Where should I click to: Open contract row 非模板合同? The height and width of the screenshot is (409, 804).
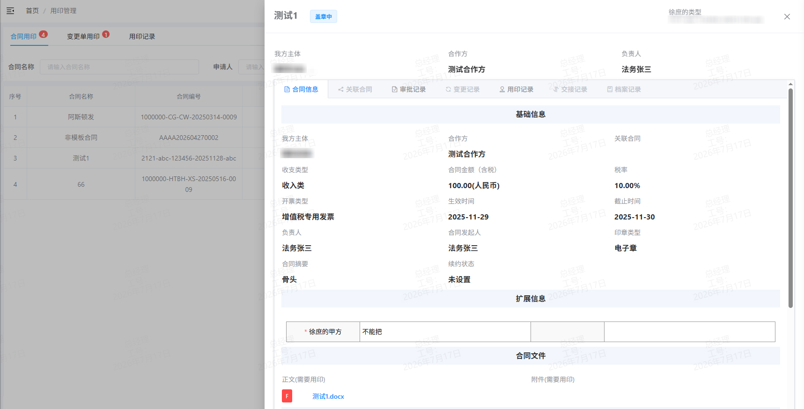coord(81,138)
